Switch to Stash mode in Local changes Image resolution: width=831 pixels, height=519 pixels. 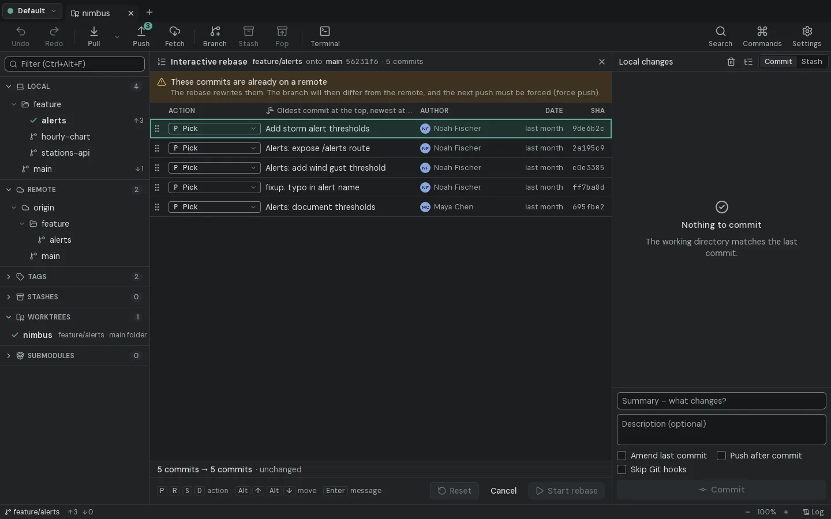pos(811,62)
